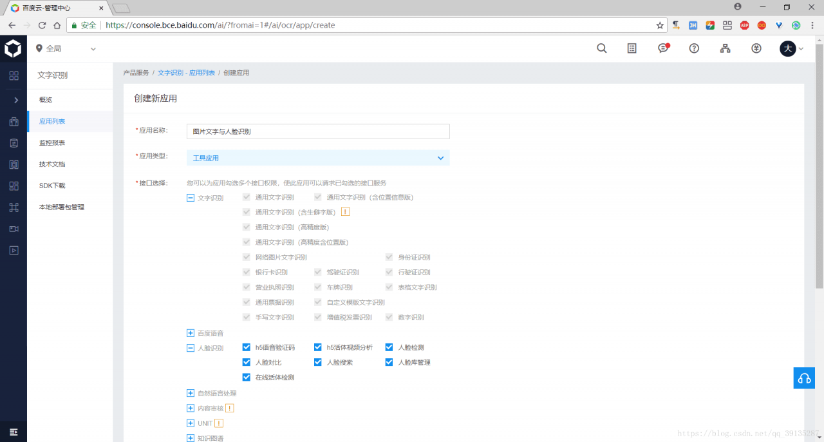Collapse the 人脸识别 interface group
The width and height of the screenshot is (824, 442).
pos(191,348)
